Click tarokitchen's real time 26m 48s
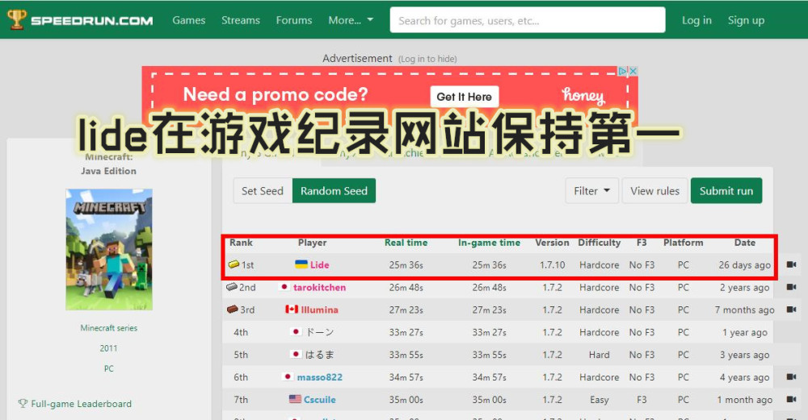Viewport: 808px width, 420px height. (x=406, y=287)
